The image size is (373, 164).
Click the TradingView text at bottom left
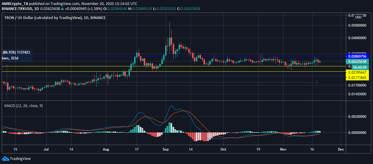pyautogui.click(x=20, y=159)
